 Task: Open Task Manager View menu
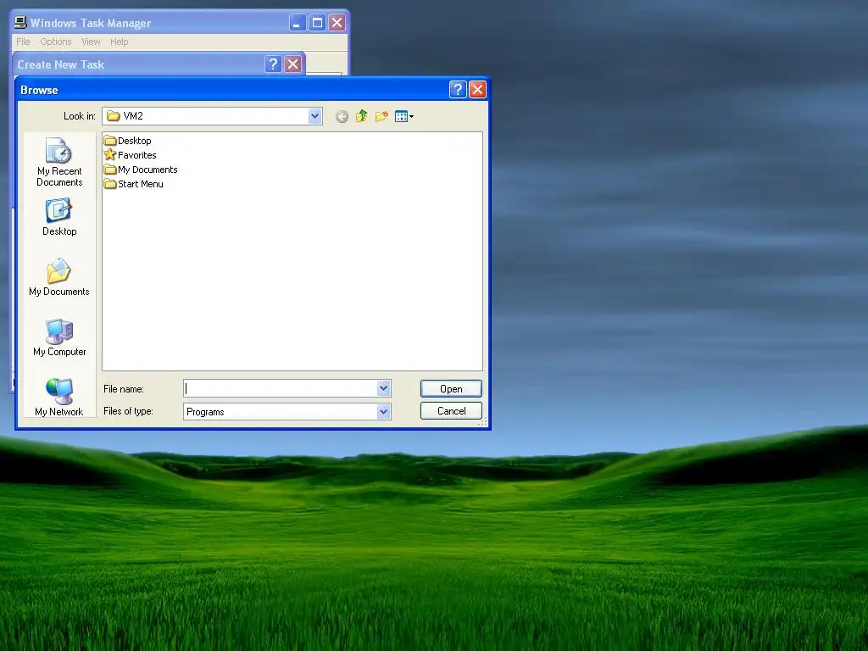(x=92, y=42)
